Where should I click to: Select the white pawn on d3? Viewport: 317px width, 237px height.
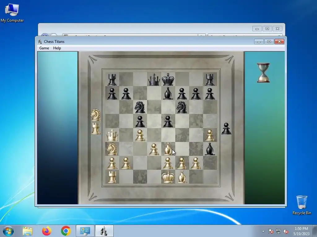coord(154,149)
